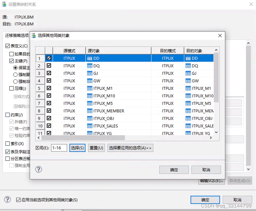Uncheck row 4 GW checkbox
This screenshot has width=256, height=211.
pos(49,80)
